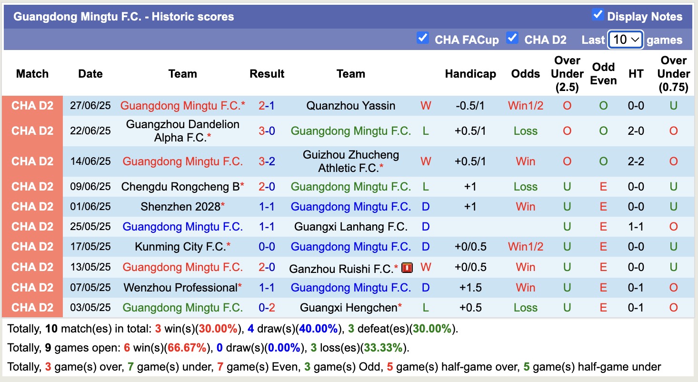Expand the number selector beside Last
Screen dimensions: 698x382
coord(625,40)
